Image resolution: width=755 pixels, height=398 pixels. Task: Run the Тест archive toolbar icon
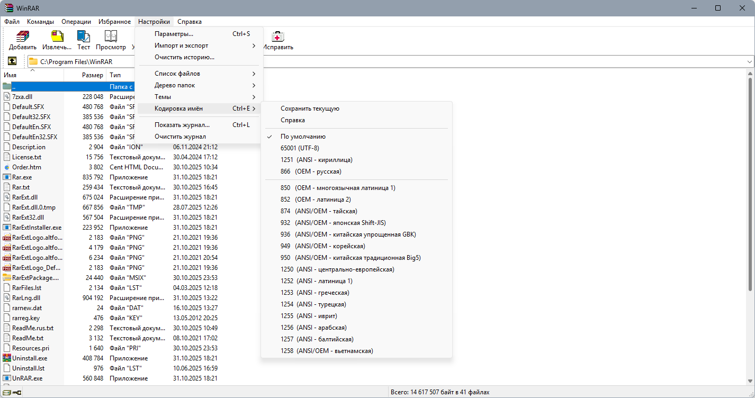coord(84,37)
